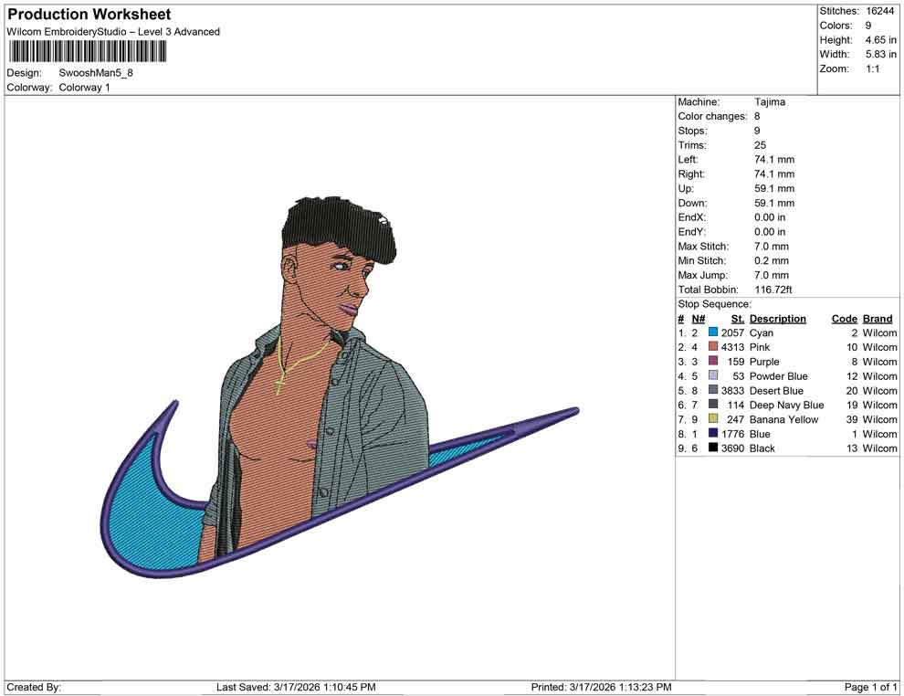904x696 pixels.
Task: Select the St. column header
Action: (737, 318)
